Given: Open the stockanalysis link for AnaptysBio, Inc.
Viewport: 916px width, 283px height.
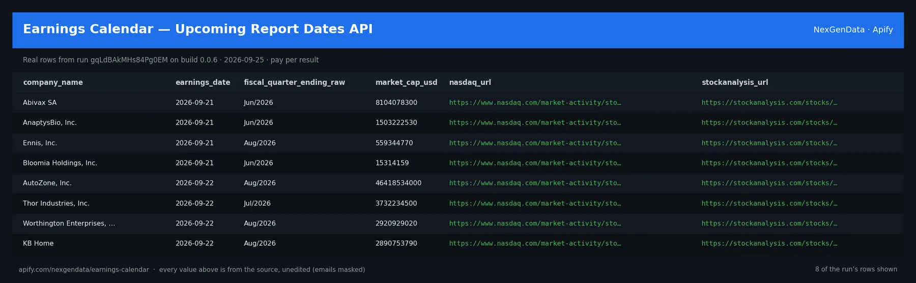Looking at the screenshot, I should (x=769, y=123).
